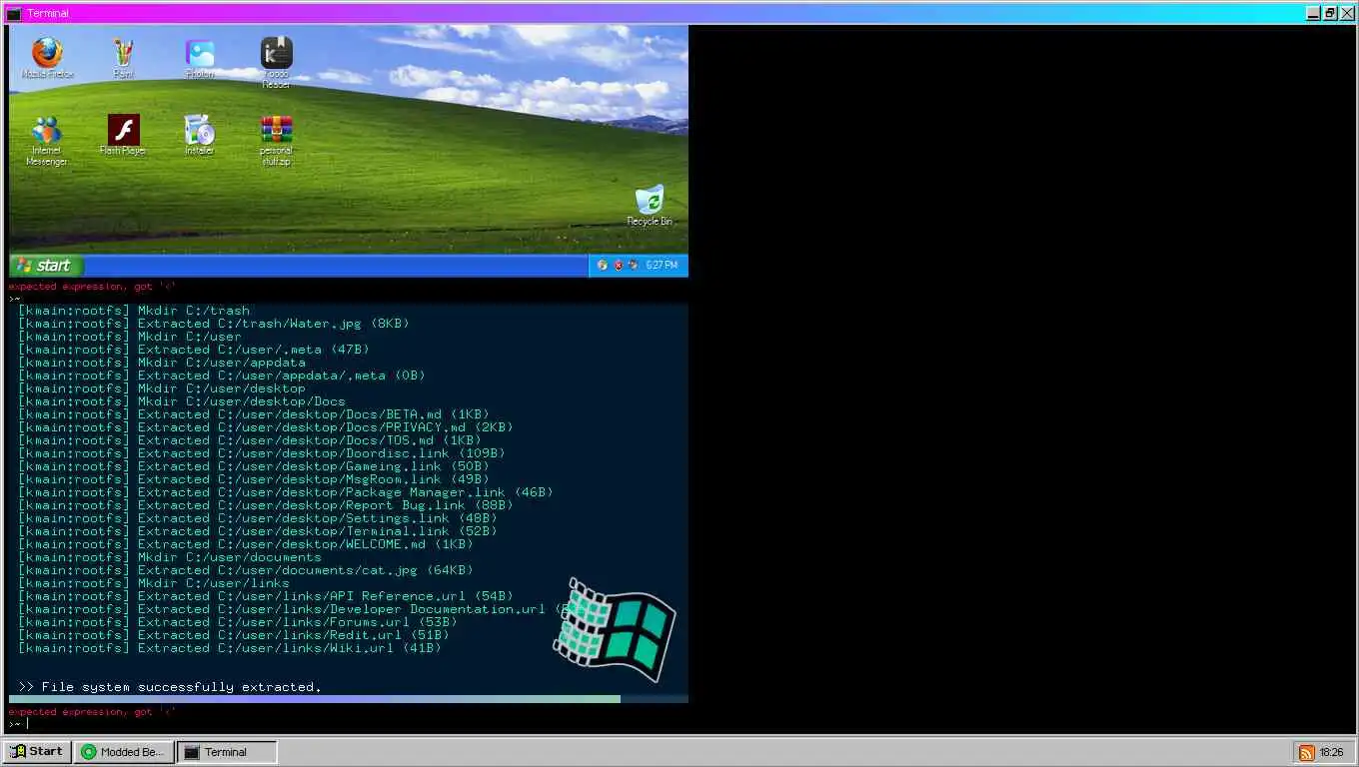The width and height of the screenshot is (1359, 767).
Task: Open the Paint desktop icon
Action: tap(123, 58)
